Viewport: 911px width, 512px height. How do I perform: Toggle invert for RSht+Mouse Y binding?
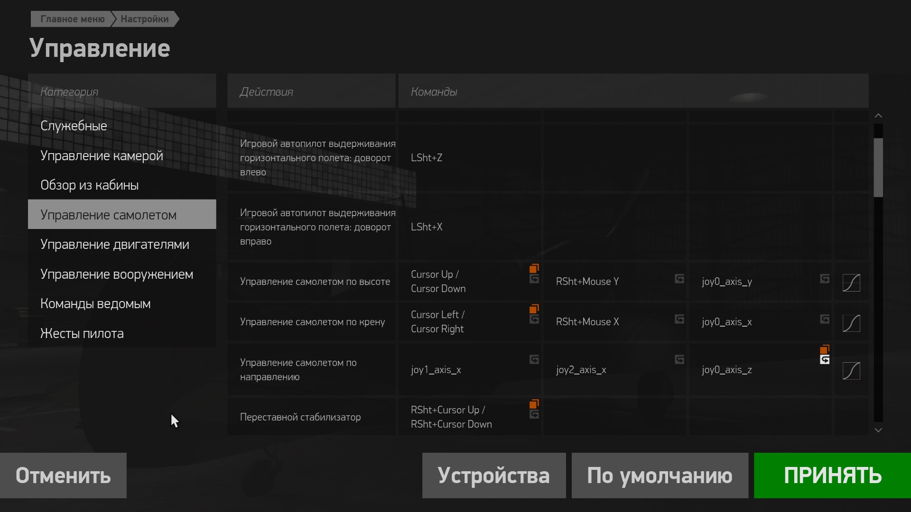click(x=679, y=279)
